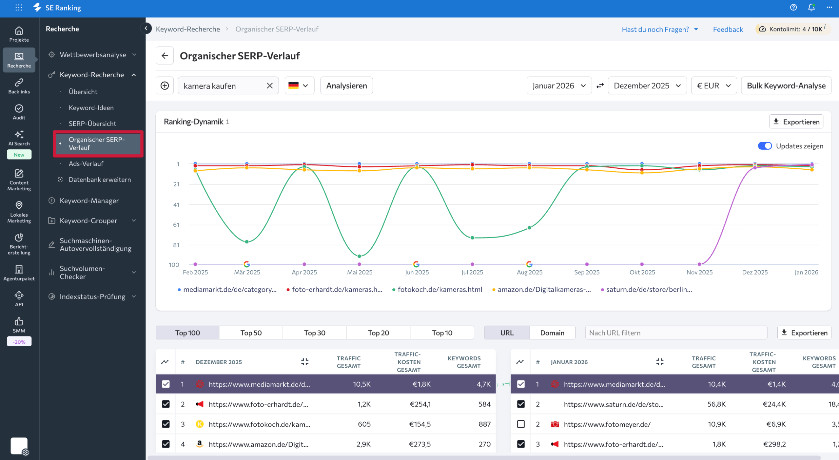This screenshot has width=839, height=460.
Task: Open the EUR currency dropdown
Action: [714, 86]
